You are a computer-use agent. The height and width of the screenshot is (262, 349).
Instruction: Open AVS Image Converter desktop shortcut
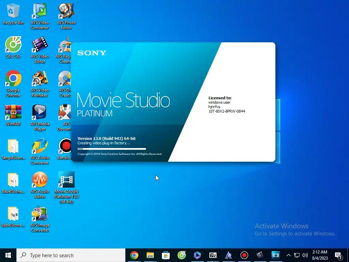(x=40, y=219)
